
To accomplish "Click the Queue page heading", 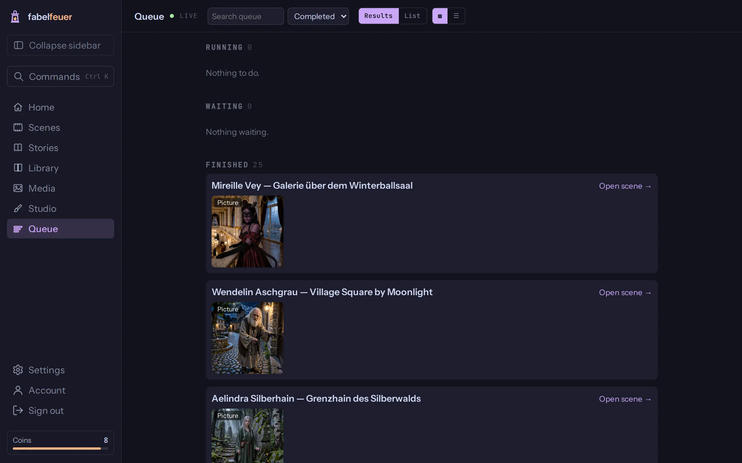I will click(x=149, y=16).
